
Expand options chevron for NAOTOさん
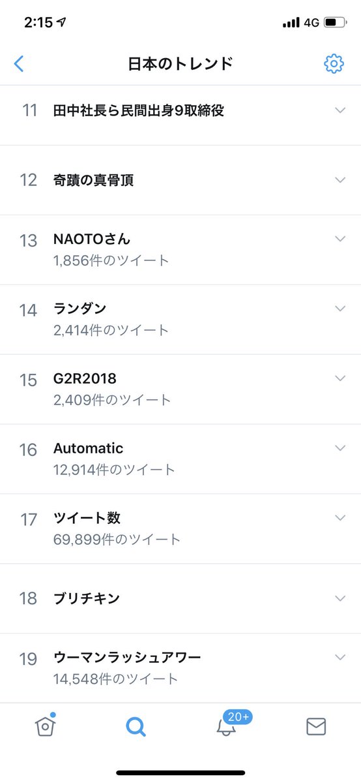pos(339,239)
